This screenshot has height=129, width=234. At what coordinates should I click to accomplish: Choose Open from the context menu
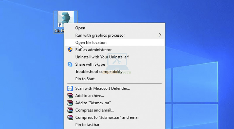(x=80, y=28)
